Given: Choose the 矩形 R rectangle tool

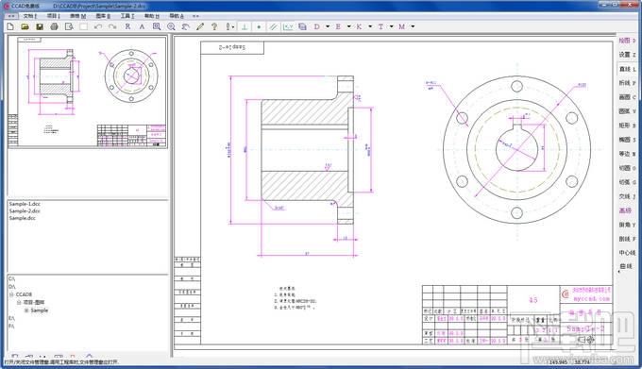Looking at the screenshot, I should tap(627, 126).
